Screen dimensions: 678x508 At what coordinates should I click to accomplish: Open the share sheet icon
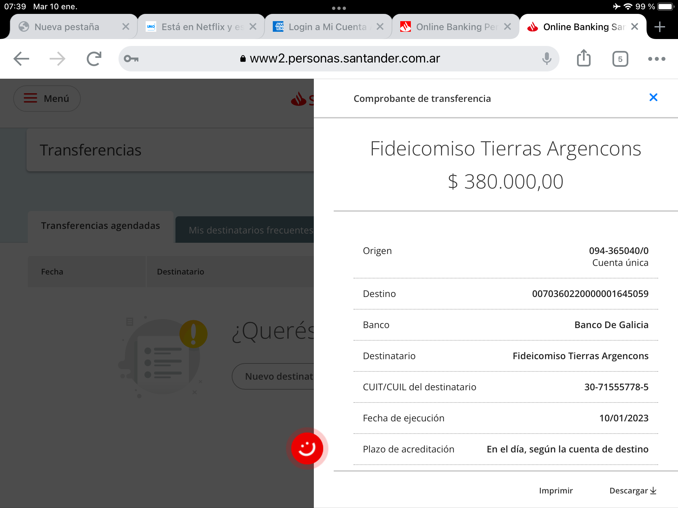coord(584,58)
